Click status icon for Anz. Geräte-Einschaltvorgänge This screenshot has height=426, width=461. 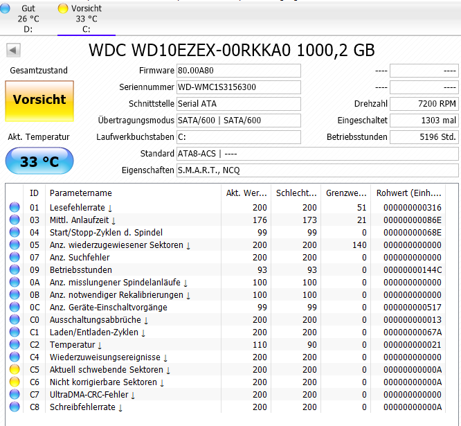coord(15,307)
